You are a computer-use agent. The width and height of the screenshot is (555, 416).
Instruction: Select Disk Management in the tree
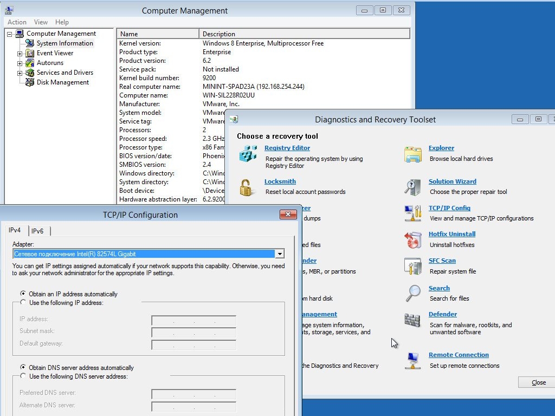coord(62,82)
